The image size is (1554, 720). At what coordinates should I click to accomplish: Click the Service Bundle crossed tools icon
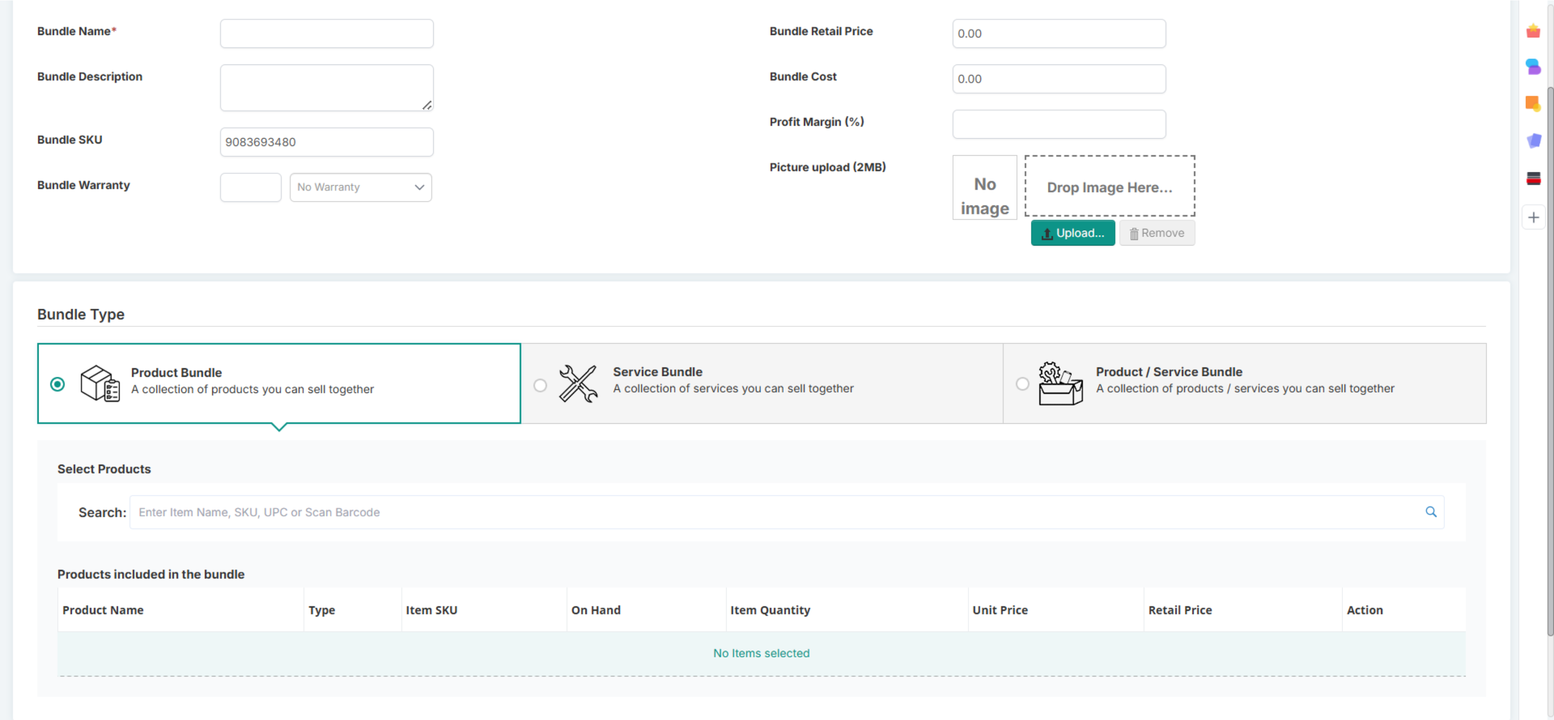click(x=578, y=383)
